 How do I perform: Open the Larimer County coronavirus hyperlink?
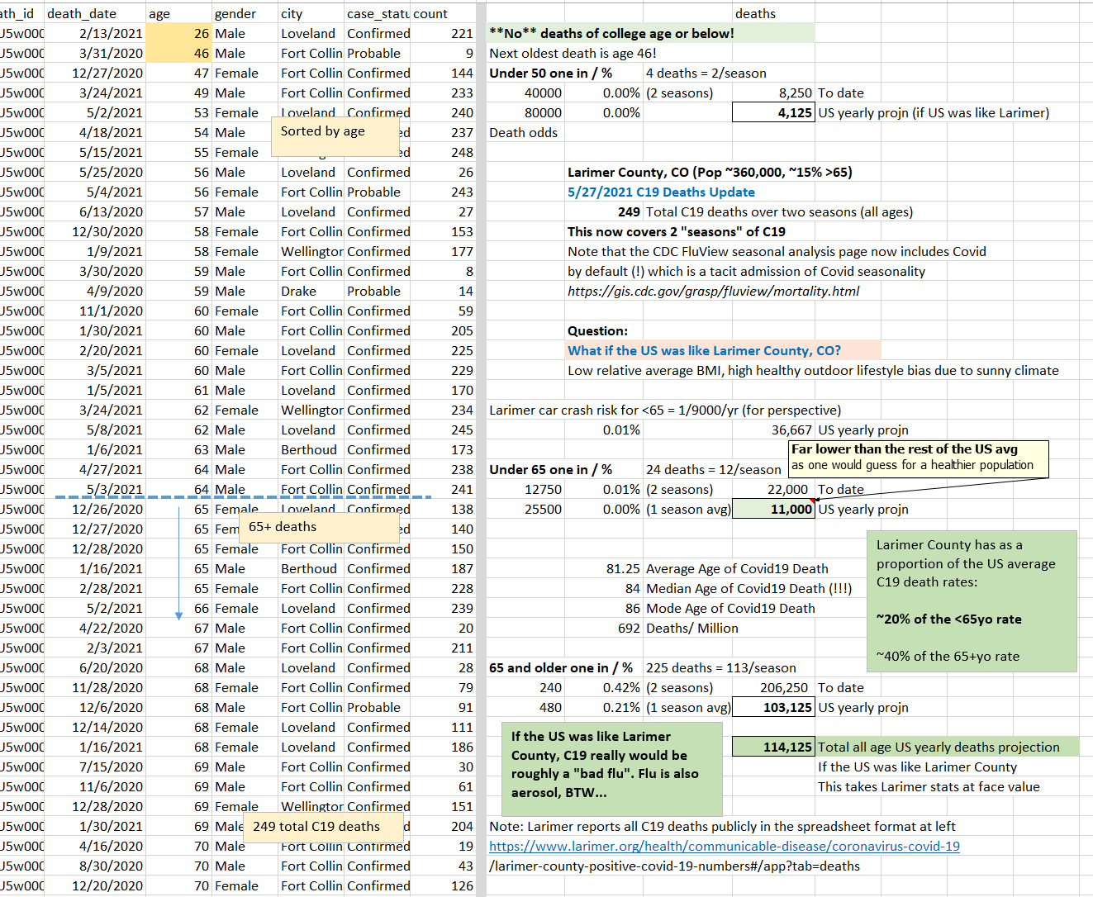pyautogui.click(x=724, y=846)
